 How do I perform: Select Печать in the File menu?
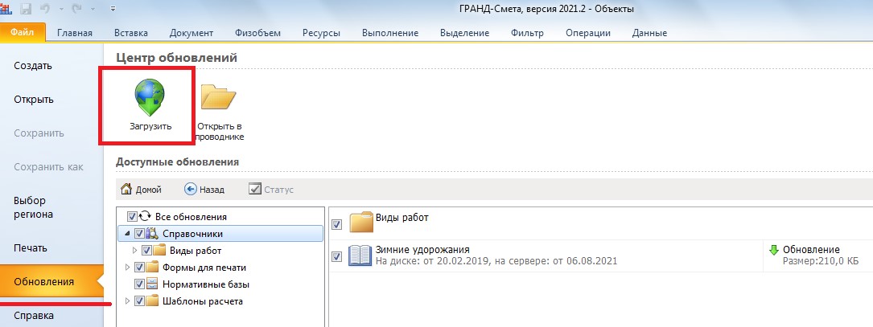click(31, 248)
